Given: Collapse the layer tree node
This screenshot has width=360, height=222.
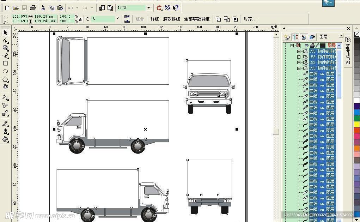Looking at the screenshot, I should point(292,46).
